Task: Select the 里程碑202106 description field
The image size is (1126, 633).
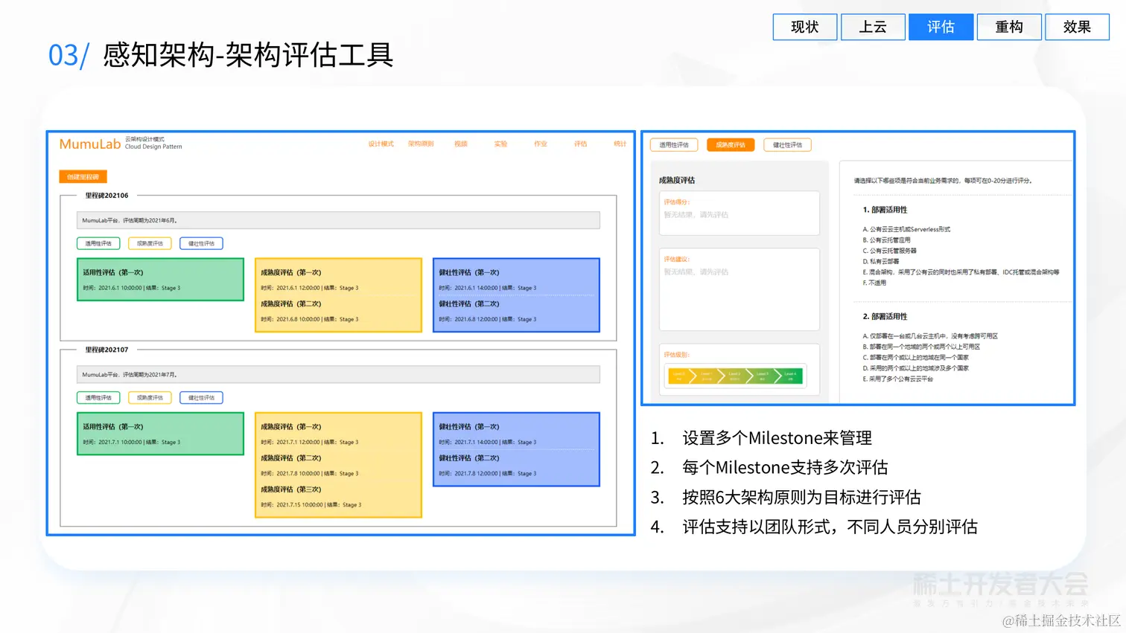Action: 338,220
